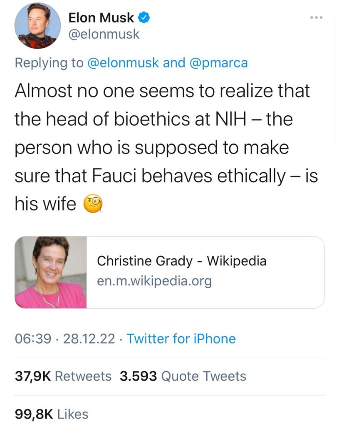The height and width of the screenshot is (426, 339).
Task: Open the Twitter for iPhone source link
Action: point(181,339)
